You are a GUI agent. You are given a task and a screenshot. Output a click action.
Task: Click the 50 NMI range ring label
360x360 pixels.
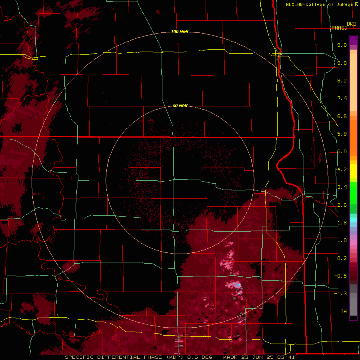pyautogui.click(x=180, y=106)
